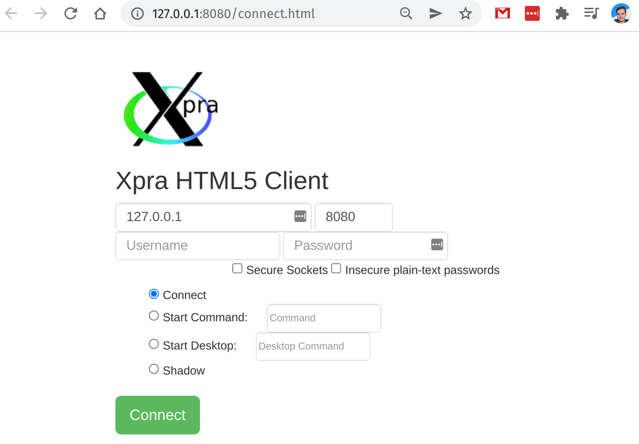Click the green Connect button
The width and height of the screenshot is (639, 444).
157,415
